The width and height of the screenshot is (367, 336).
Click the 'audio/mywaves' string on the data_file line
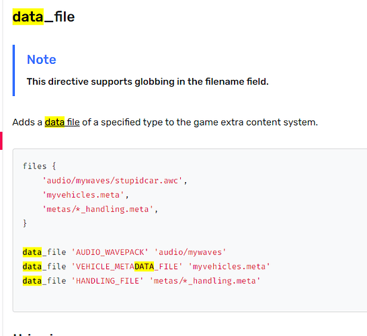(190, 252)
